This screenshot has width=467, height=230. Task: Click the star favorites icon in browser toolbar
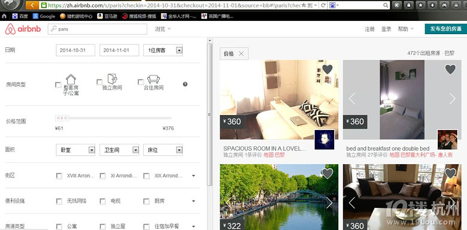click(x=420, y=5)
